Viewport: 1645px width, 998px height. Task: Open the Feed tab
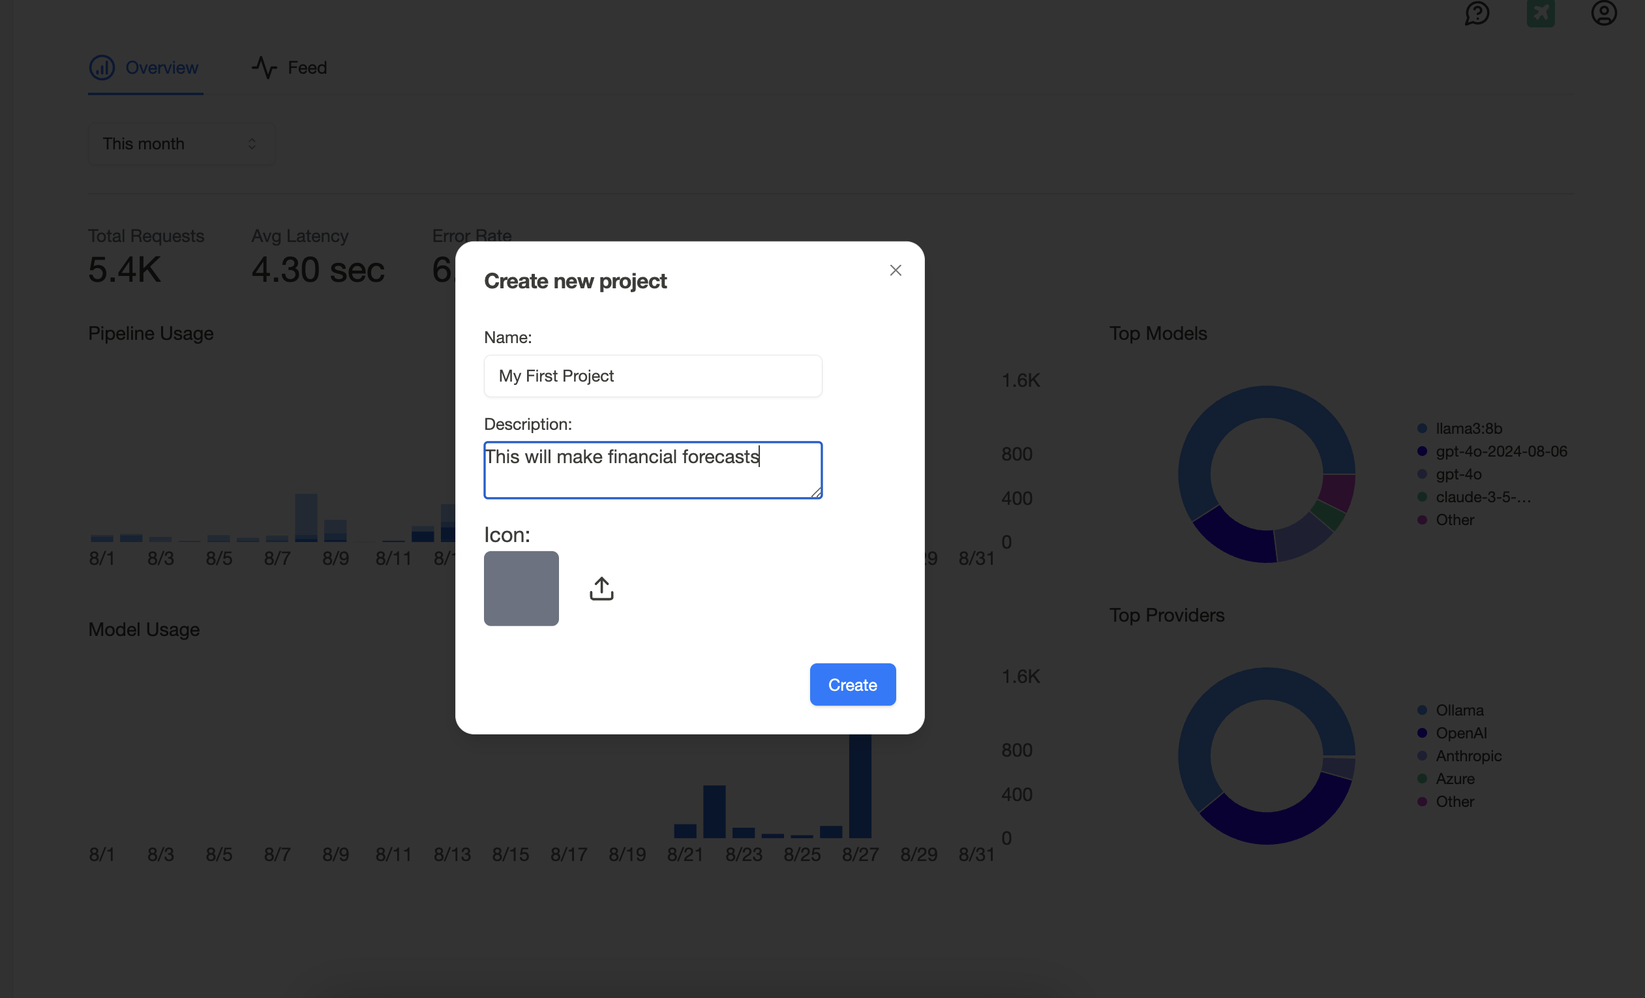[289, 67]
